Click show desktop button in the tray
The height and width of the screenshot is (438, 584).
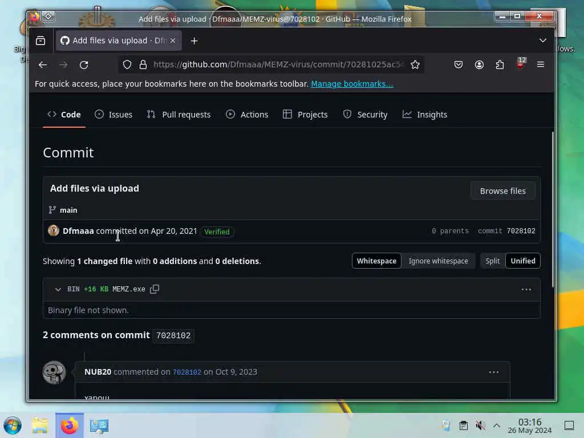(569, 425)
